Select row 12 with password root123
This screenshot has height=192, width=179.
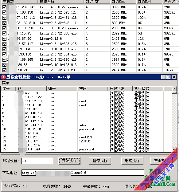coord(86,137)
